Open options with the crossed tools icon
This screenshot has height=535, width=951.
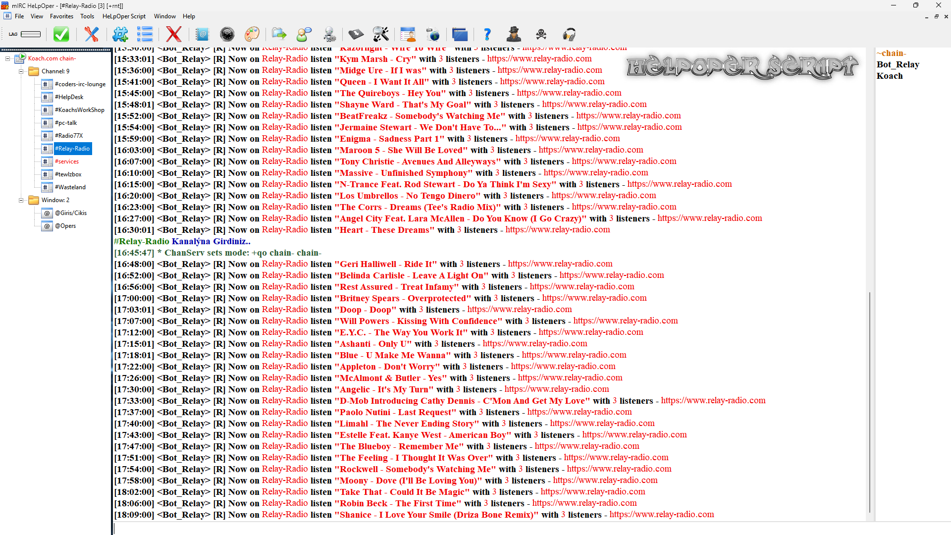pos(92,34)
